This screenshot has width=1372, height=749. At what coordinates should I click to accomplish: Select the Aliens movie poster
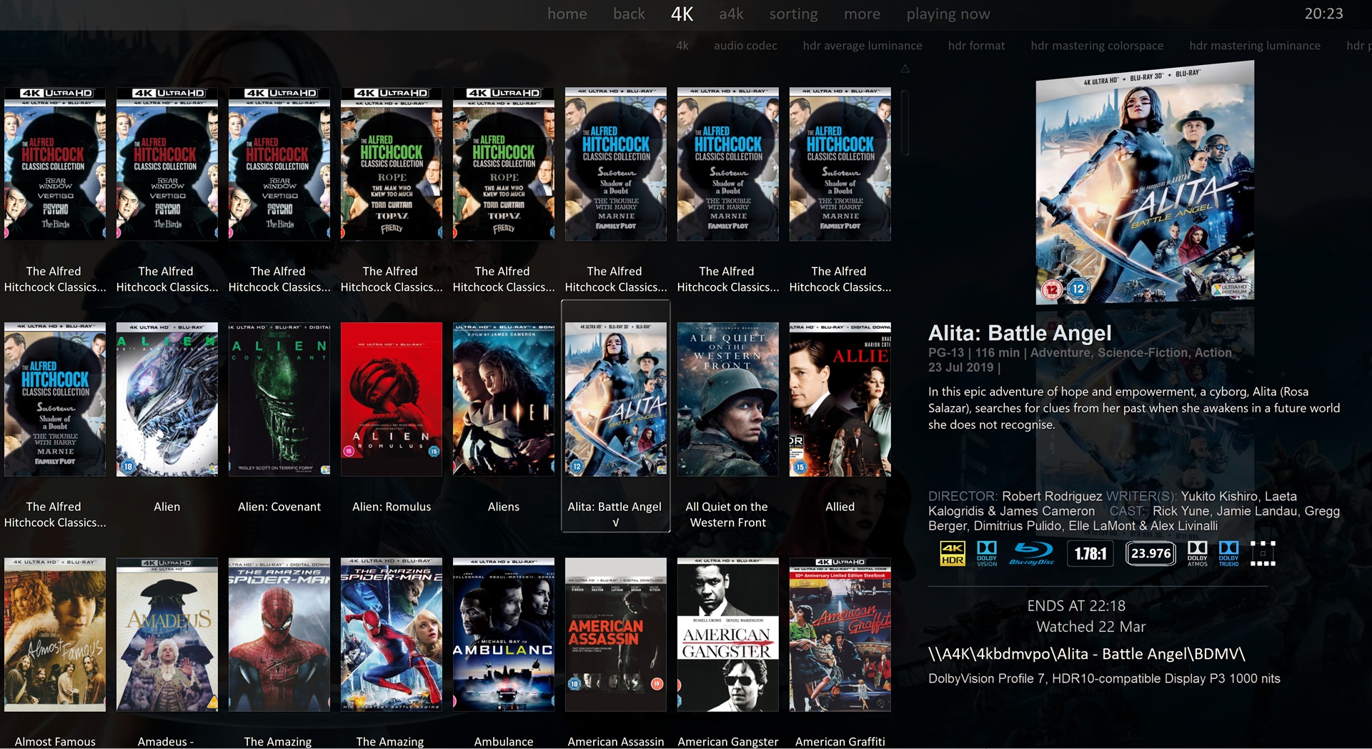[x=504, y=400]
